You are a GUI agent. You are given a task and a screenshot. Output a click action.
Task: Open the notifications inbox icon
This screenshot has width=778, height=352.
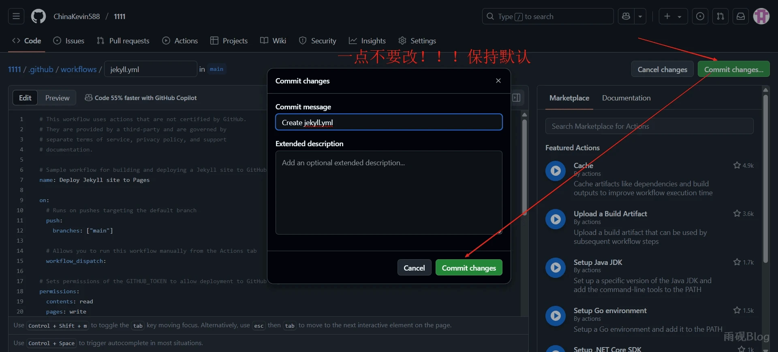[x=740, y=16]
